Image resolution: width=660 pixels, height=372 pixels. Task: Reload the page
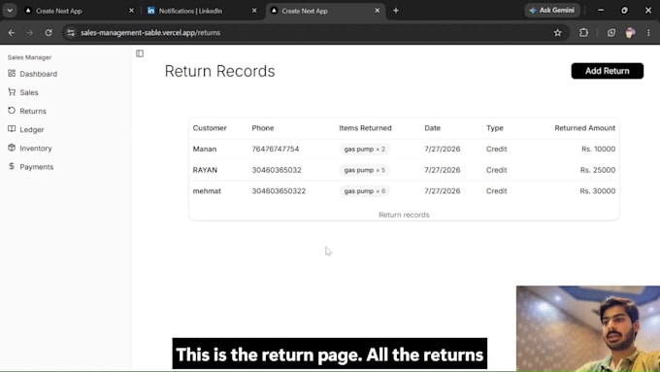pos(49,32)
